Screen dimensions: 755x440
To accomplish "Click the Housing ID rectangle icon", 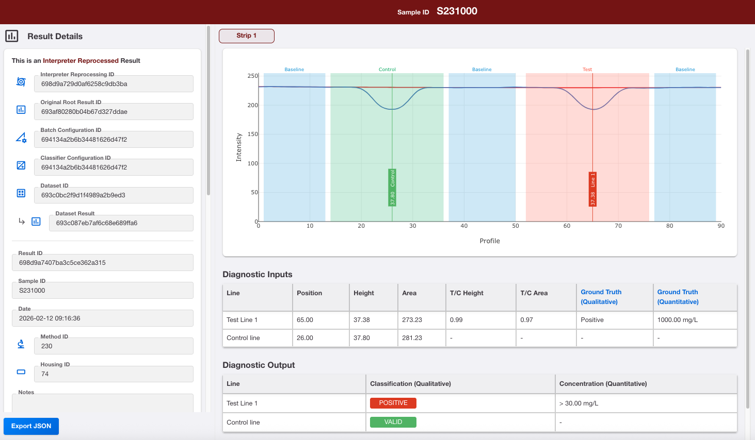I will 21,371.
